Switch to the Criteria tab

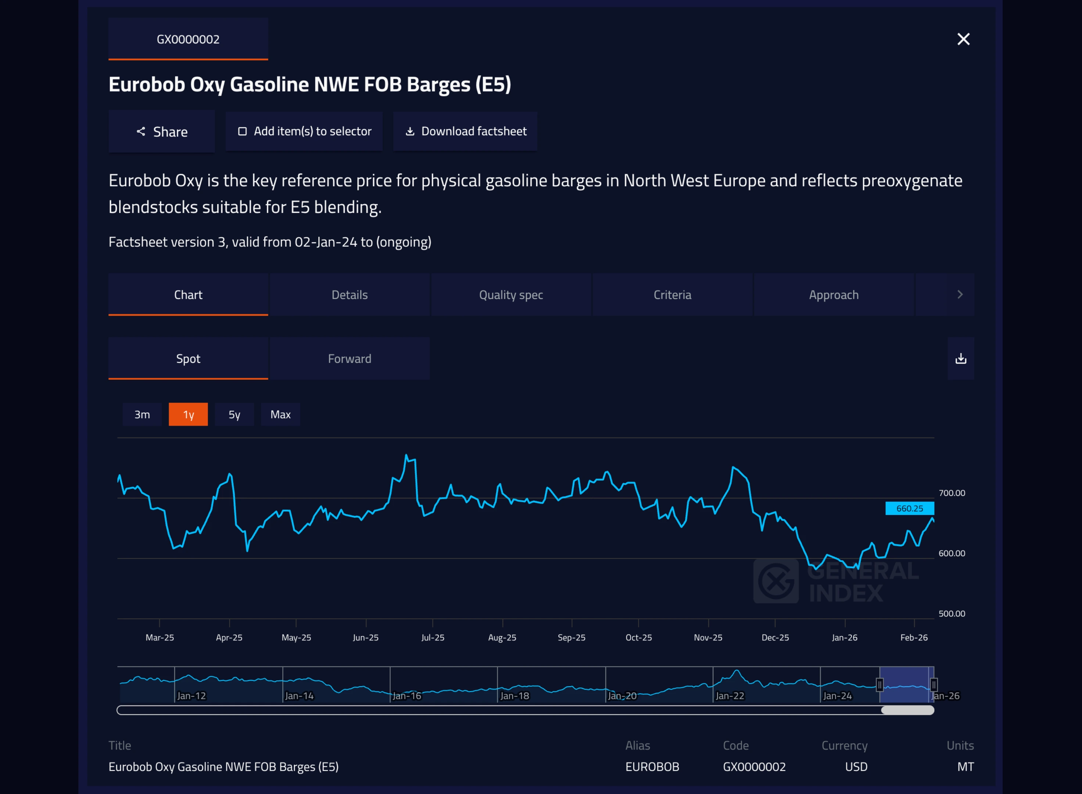(672, 295)
